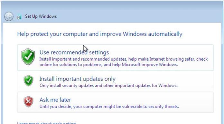Screen dimensions: 224x124
Task: Click the recommended updates description text
Action: pos(124,62)
